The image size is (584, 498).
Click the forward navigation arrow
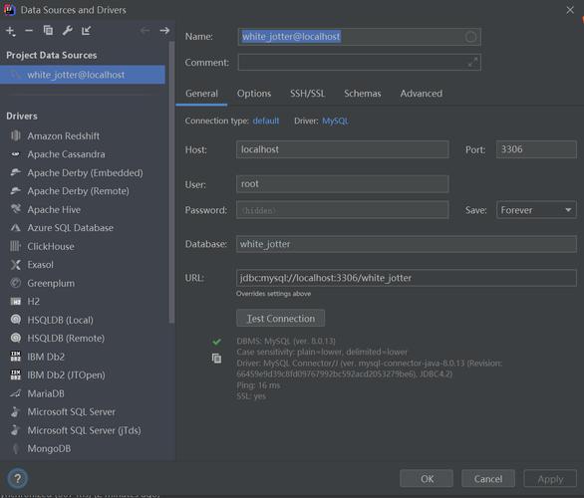164,31
